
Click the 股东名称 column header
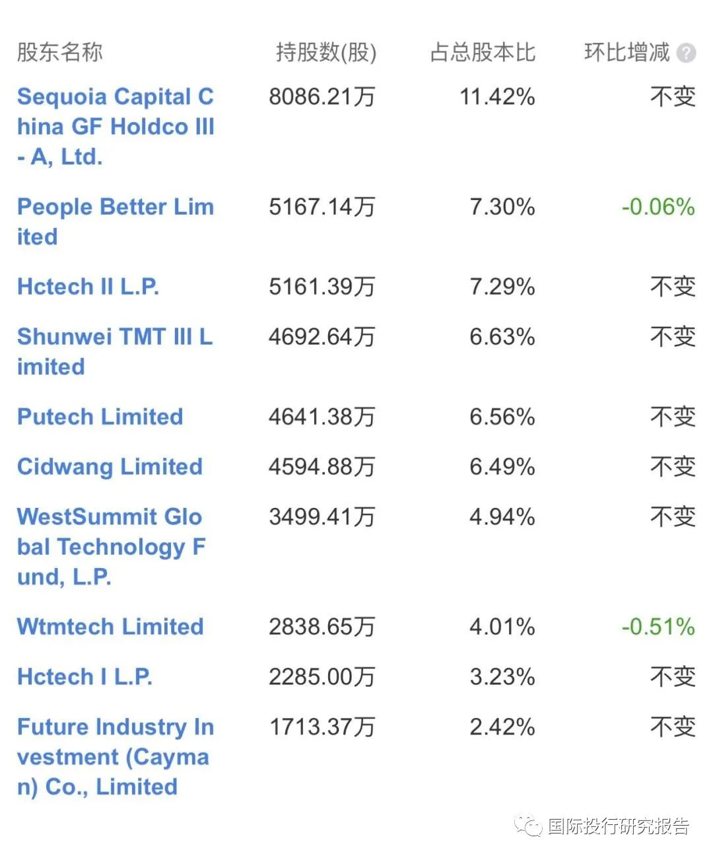click(60, 52)
